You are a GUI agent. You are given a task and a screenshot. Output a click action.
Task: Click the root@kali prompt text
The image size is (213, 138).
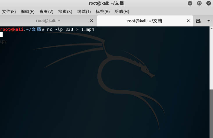pos(12,29)
